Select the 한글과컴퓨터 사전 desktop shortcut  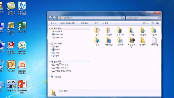(11, 28)
